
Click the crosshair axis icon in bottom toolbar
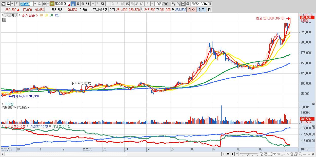coord(274,154)
